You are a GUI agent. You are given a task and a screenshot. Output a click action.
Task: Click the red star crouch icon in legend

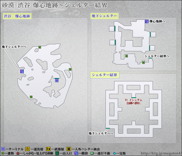18,153
